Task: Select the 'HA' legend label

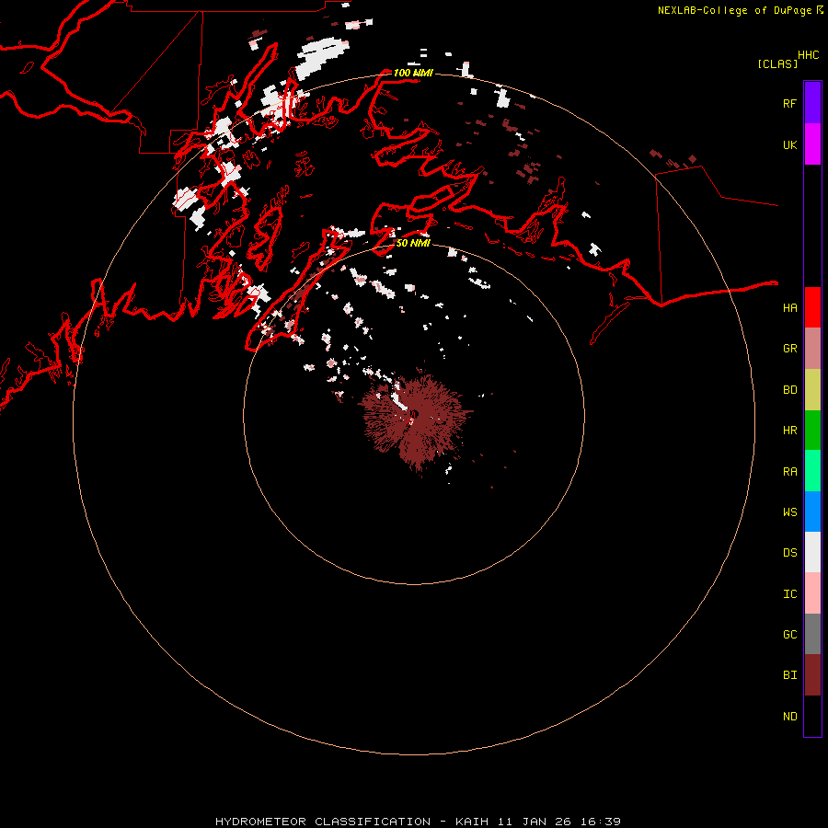Action: click(x=789, y=307)
